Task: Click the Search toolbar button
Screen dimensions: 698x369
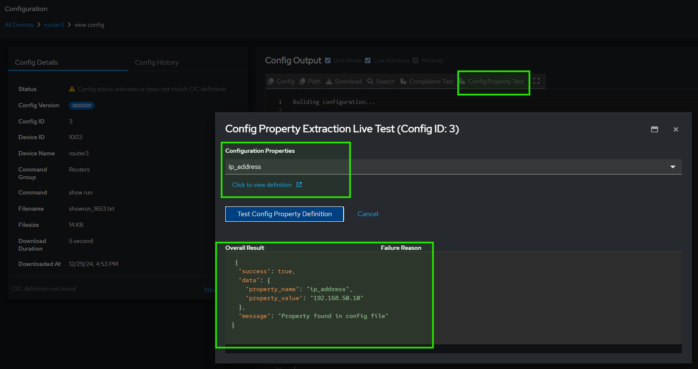Action: coord(381,81)
